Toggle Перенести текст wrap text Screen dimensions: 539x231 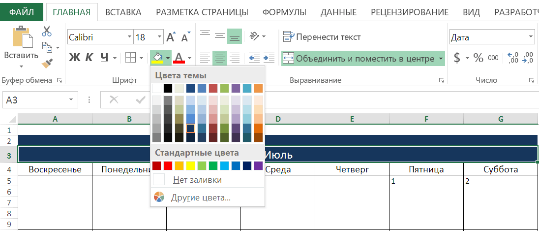[322, 37]
